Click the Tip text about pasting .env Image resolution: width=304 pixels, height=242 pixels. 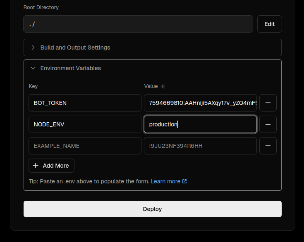89,181
